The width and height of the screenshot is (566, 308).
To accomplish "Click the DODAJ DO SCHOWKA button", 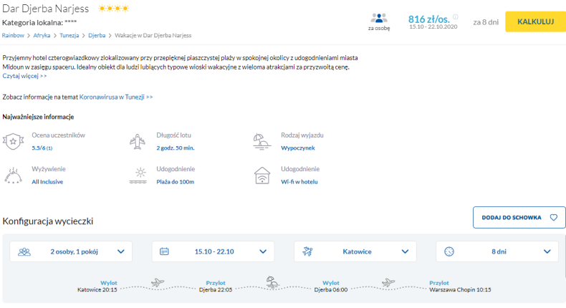I will point(519,217).
